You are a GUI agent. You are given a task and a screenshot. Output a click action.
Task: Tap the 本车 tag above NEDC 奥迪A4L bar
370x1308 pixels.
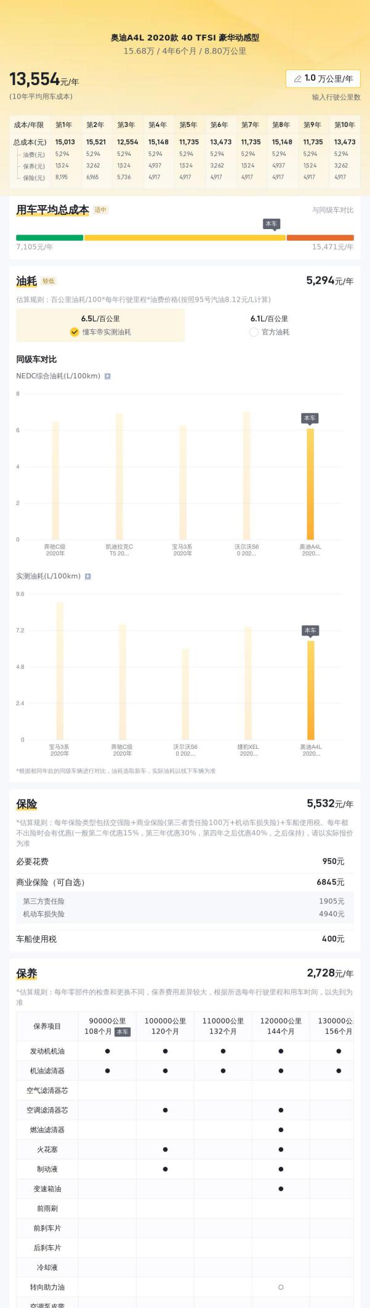[x=310, y=418]
